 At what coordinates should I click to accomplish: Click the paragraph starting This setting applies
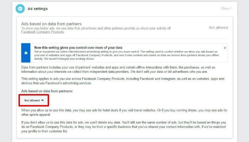pyautogui.click(x=123, y=81)
